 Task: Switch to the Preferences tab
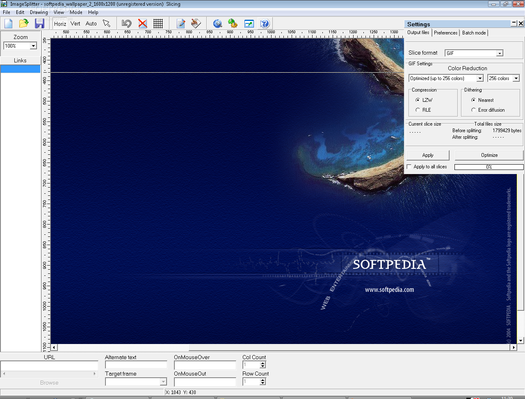click(x=445, y=33)
